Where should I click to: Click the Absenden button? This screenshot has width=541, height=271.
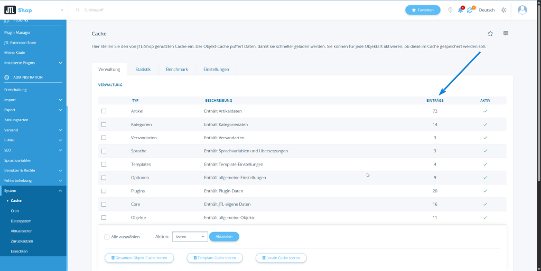(x=224, y=237)
